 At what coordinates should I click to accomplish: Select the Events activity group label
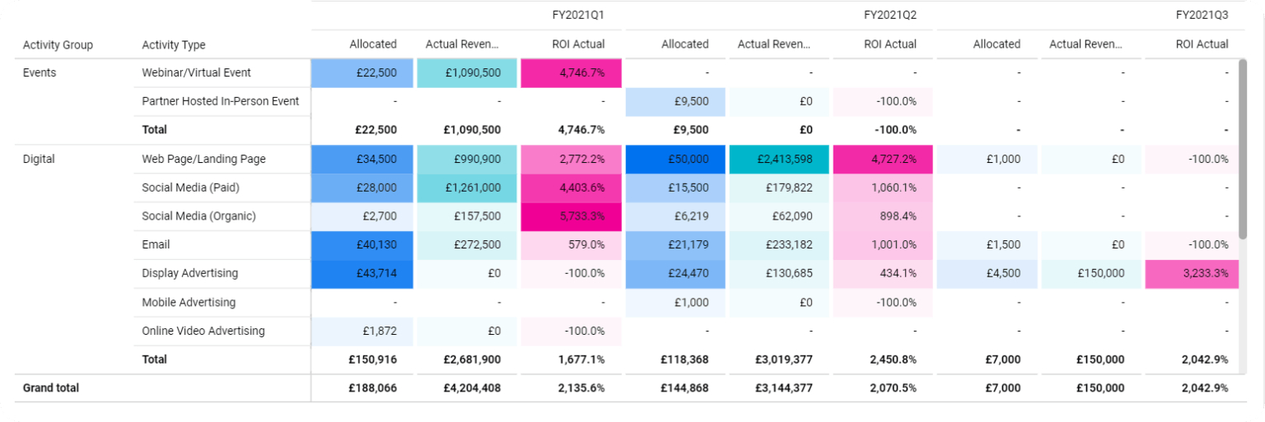pos(40,72)
